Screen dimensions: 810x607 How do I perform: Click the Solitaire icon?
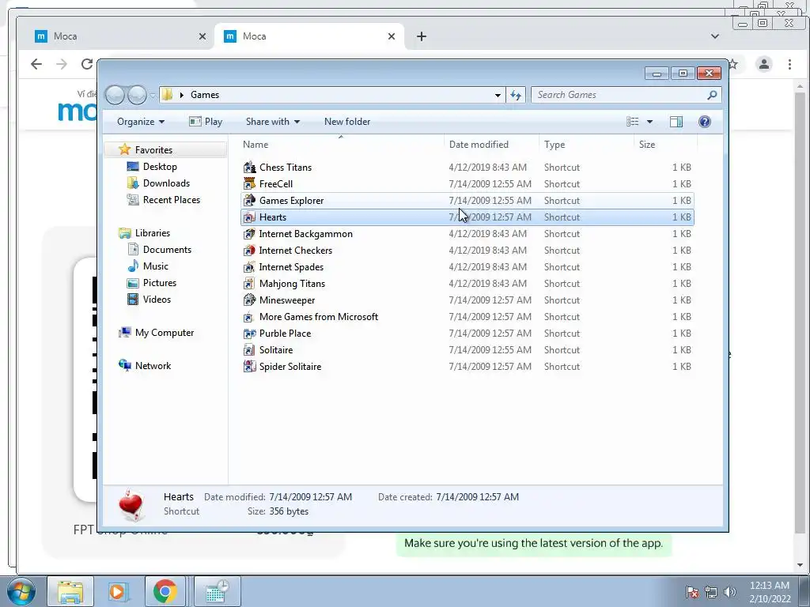coord(249,350)
